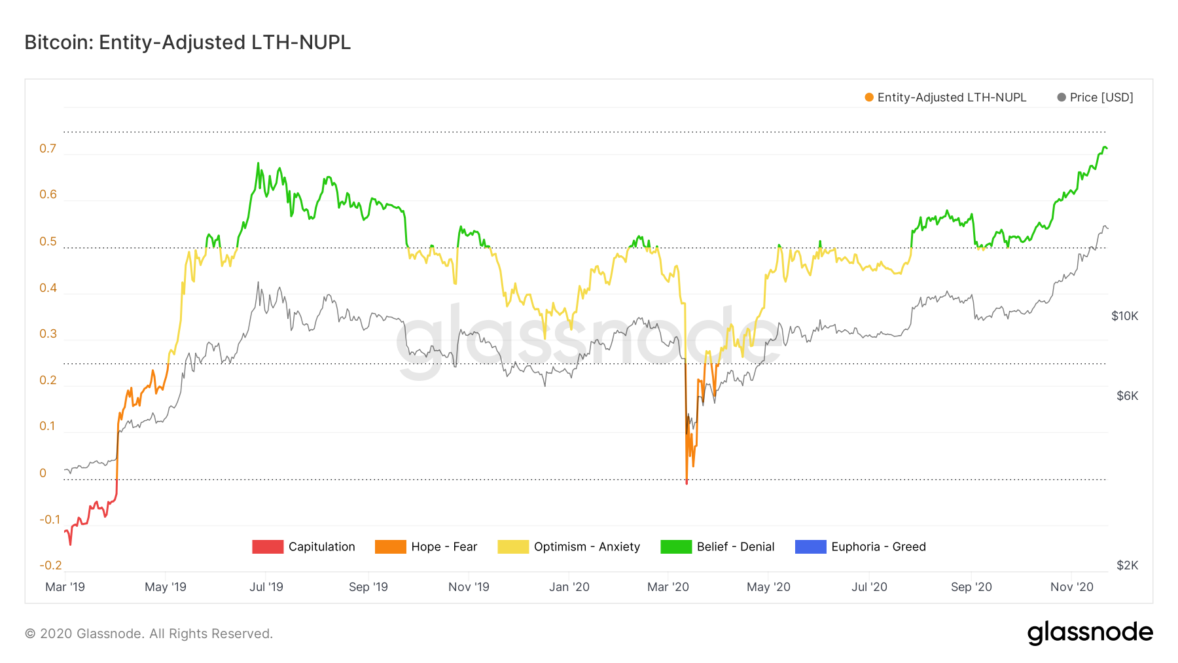The width and height of the screenshot is (1178, 663).
Task: Click the $10K right axis price label
Action: click(1125, 316)
